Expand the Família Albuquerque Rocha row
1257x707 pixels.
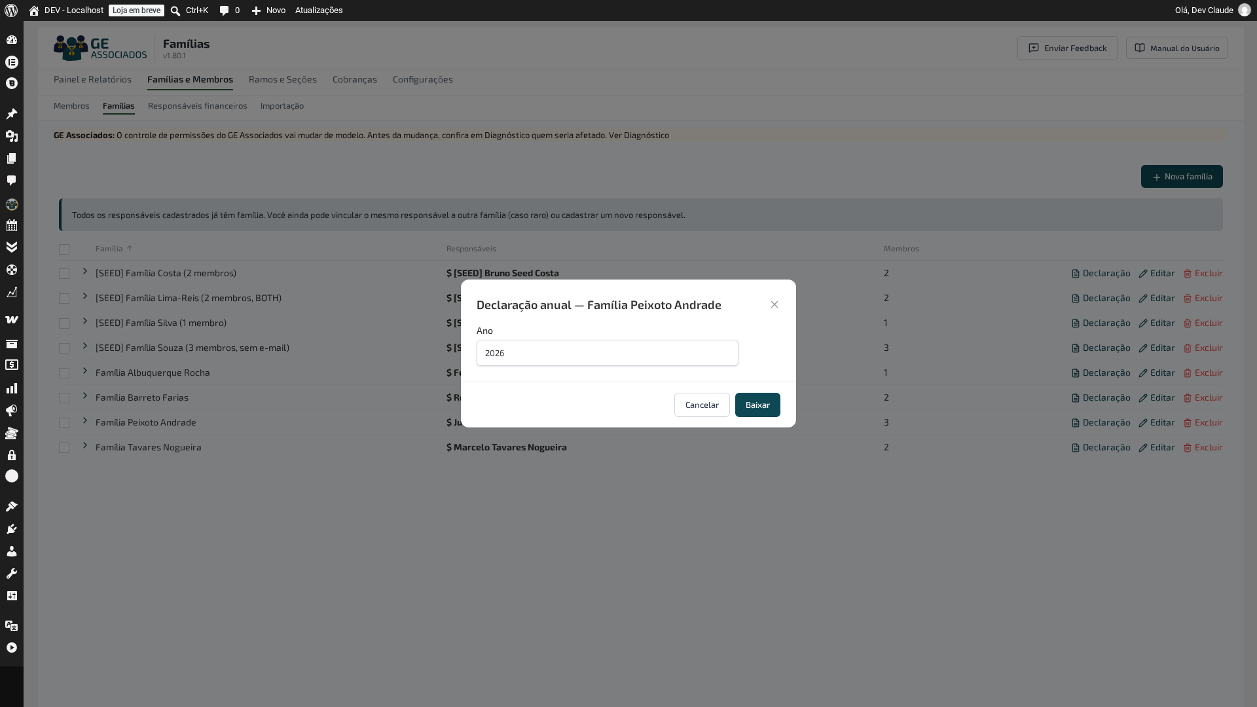[x=85, y=371]
